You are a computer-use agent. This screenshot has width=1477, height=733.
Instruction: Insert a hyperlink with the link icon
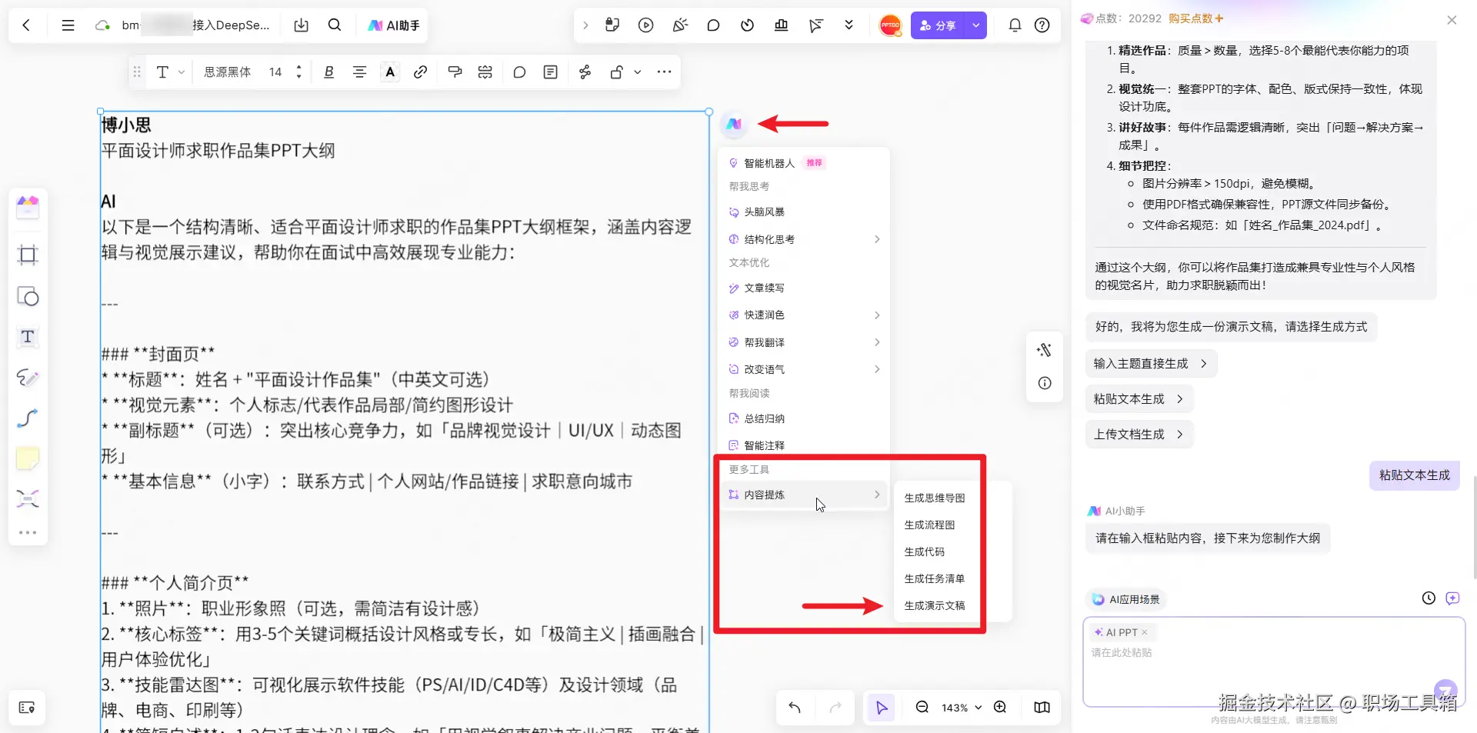420,72
